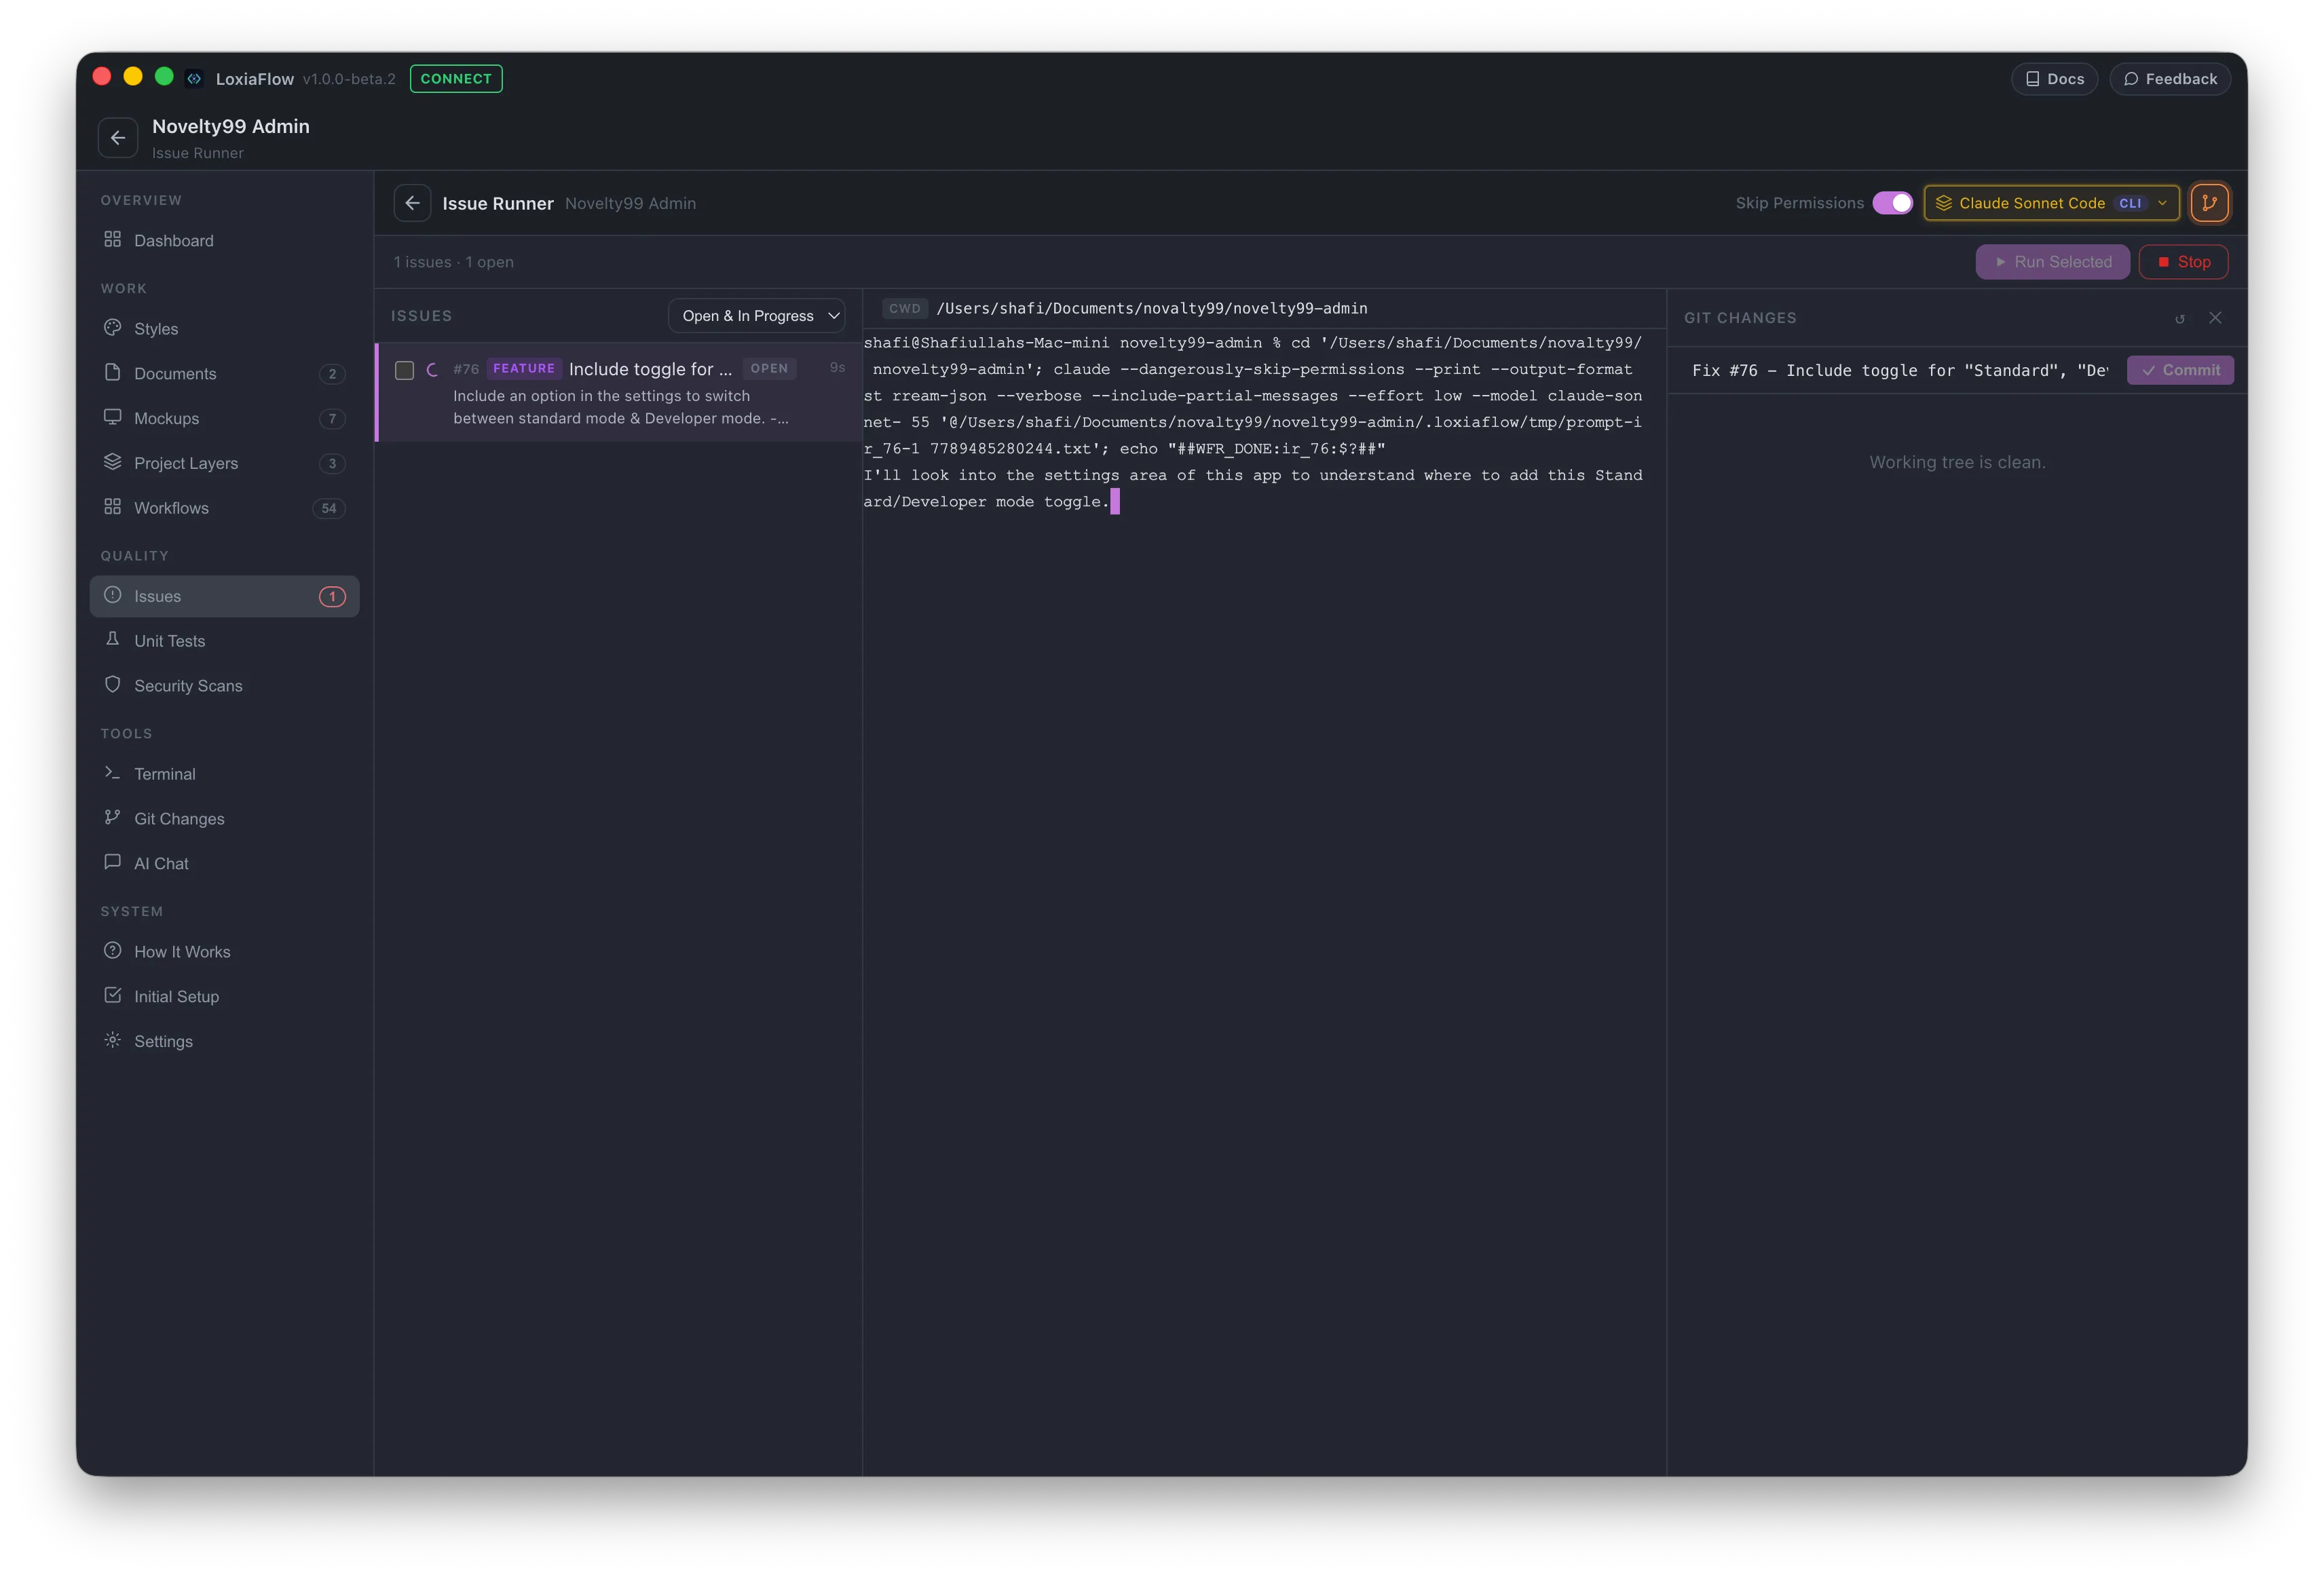
Task: Click the back arrow beside Novelty99 Admin
Action: (x=118, y=138)
